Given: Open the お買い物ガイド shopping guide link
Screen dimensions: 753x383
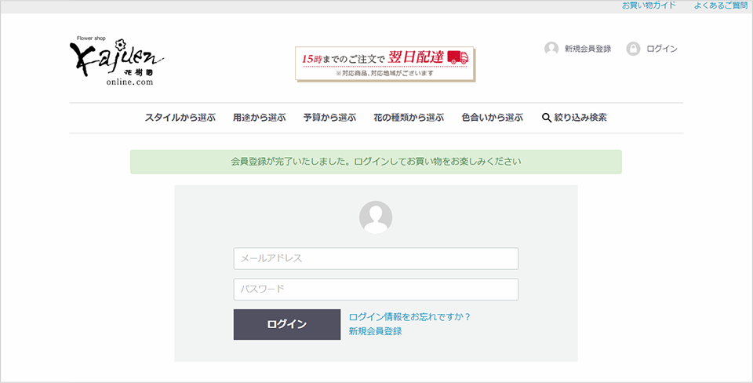Looking at the screenshot, I should point(649,5).
